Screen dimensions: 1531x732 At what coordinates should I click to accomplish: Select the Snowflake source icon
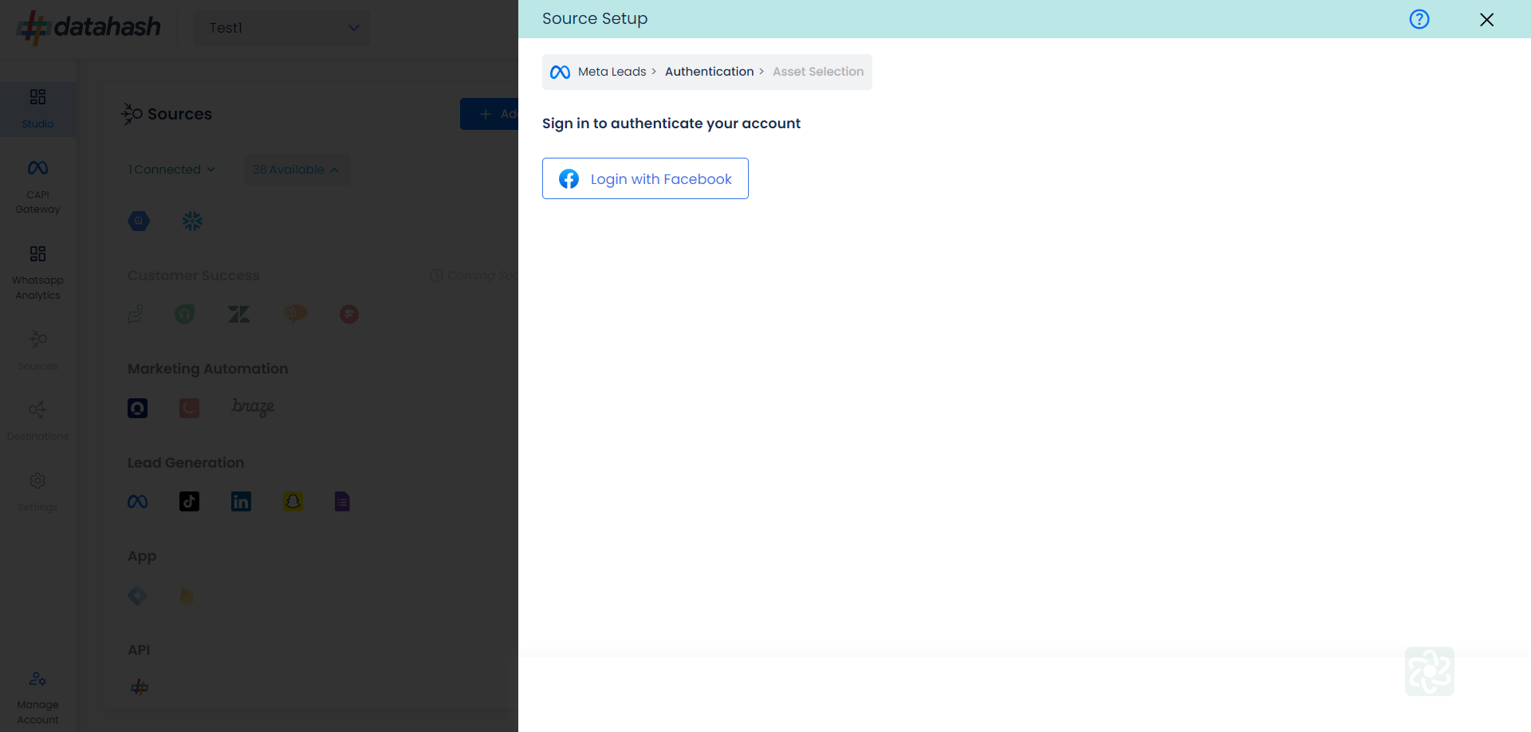[192, 221]
